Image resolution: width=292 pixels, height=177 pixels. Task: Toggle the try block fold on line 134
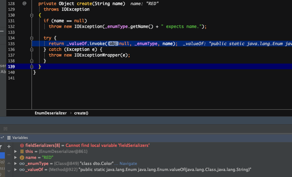click(x=32, y=38)
